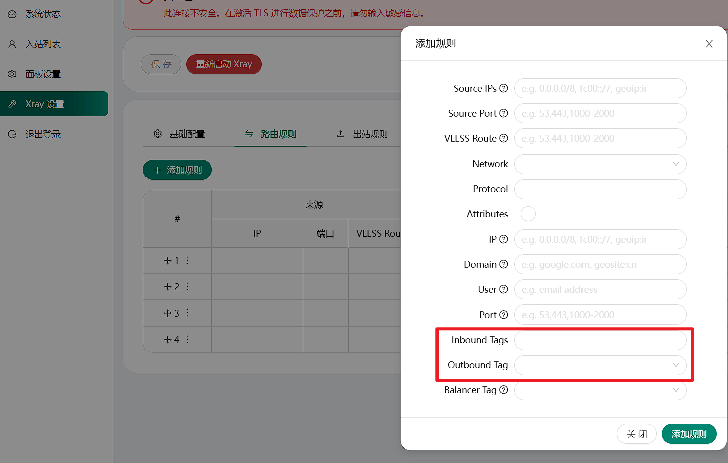The height and width of the screenshot is (463, 728).
Task: Click the 重新启动 Xray button
Action: tap(224, 64)
